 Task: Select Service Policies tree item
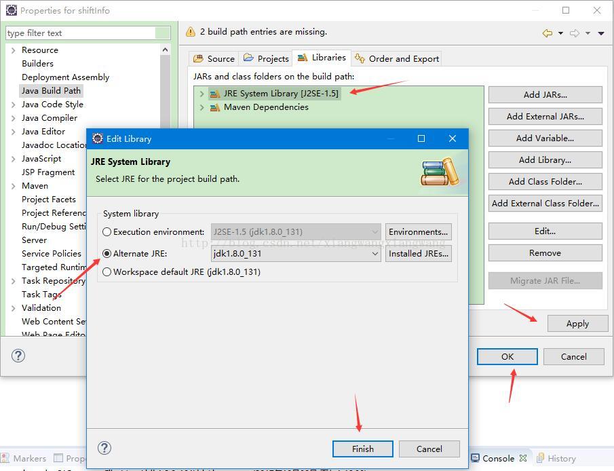52,254
